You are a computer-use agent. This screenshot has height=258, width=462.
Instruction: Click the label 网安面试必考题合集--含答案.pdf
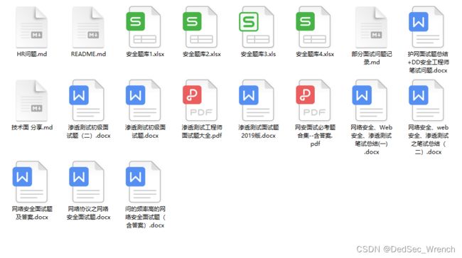pyautogui.click(x=315, y=136)
